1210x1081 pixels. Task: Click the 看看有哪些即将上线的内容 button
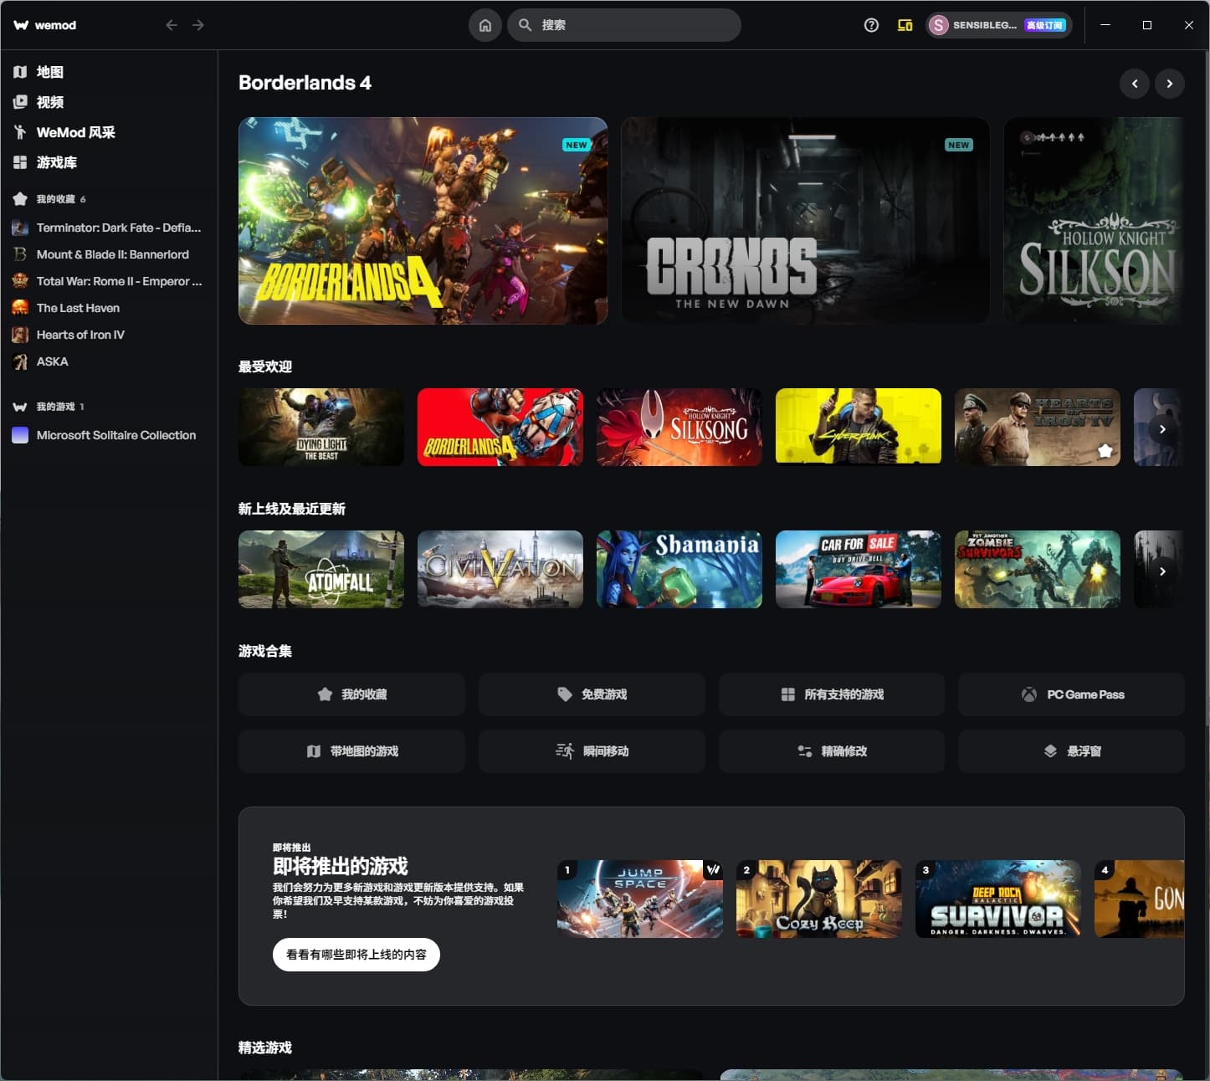click(x=356, y=955)
